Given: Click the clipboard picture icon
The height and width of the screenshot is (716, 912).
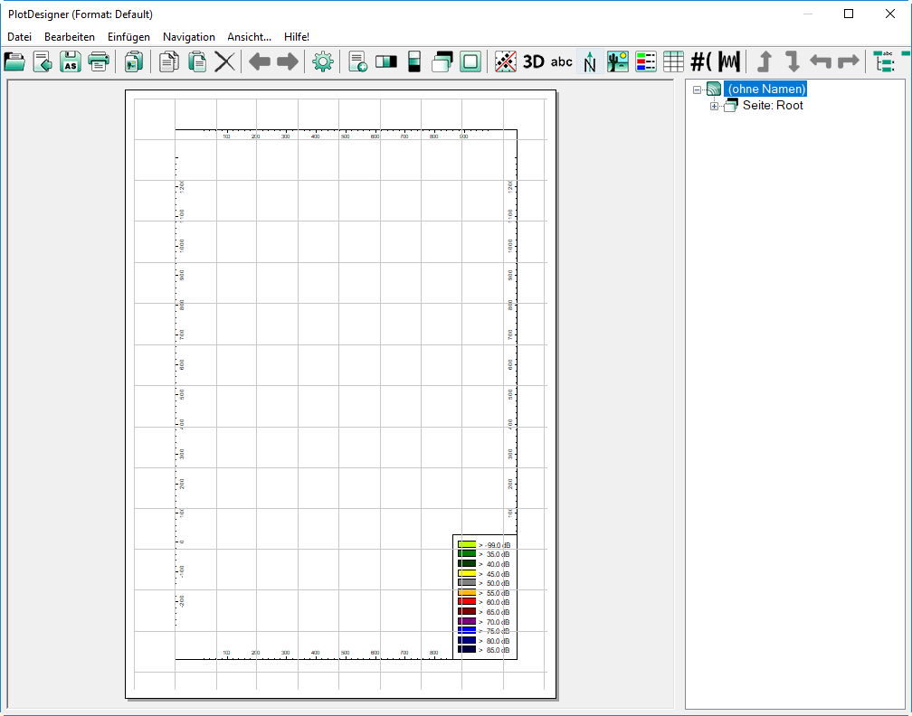Looking at the screenshot, I should pos(134,61).
